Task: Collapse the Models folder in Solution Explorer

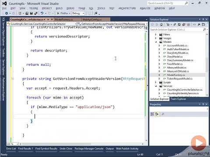Action: click(x=156, y=42)
